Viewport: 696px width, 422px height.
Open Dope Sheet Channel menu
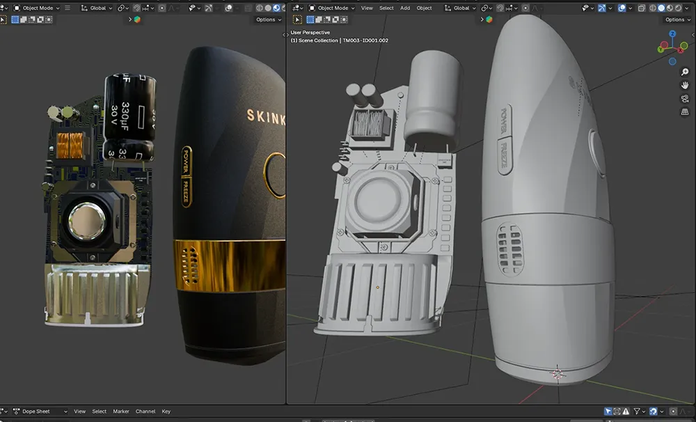[x=145, y=412]
